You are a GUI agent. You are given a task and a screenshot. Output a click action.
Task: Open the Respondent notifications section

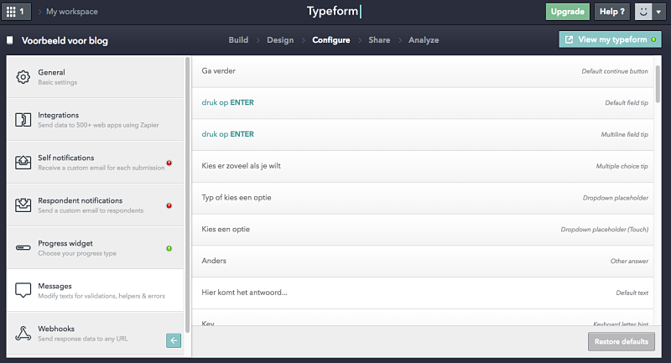95,205
